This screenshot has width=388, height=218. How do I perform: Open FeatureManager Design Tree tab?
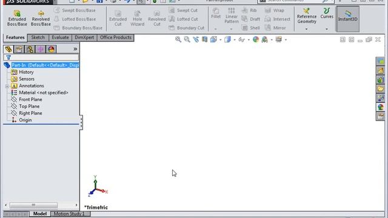tap(8, 49)
